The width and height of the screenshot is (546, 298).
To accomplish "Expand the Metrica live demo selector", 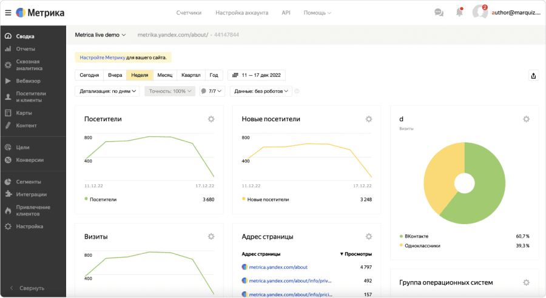I will click(100, 35).
